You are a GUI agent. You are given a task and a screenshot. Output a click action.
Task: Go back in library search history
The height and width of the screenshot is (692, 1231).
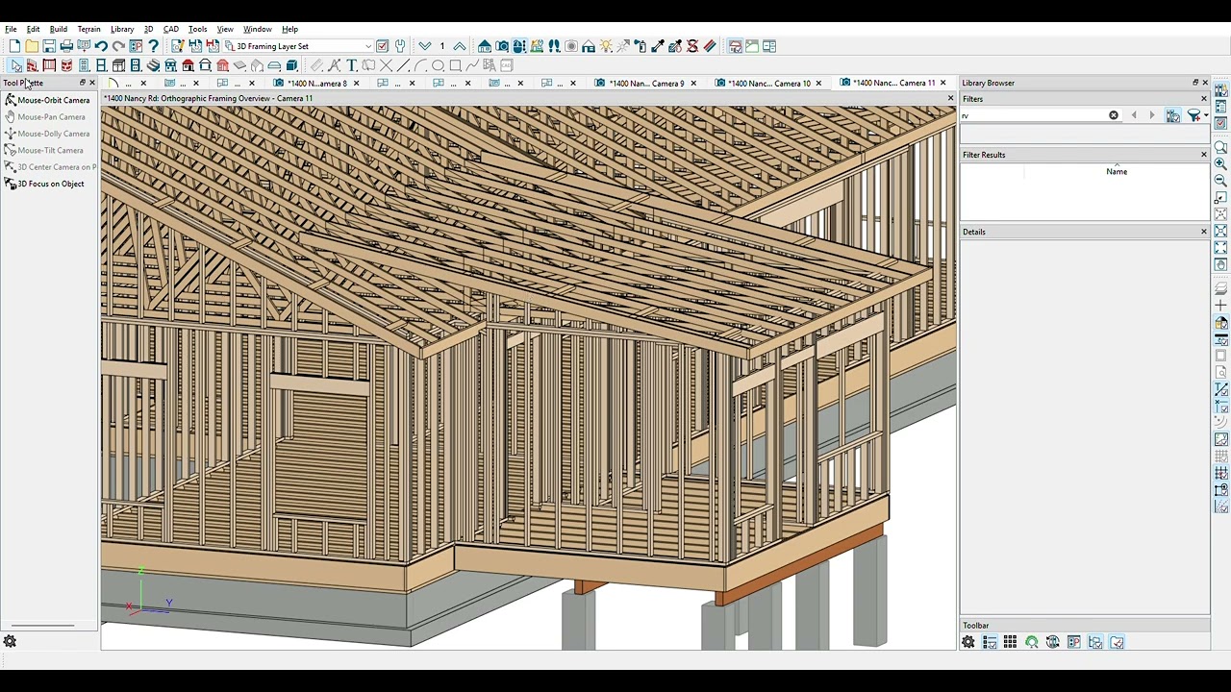(1134, 115)
